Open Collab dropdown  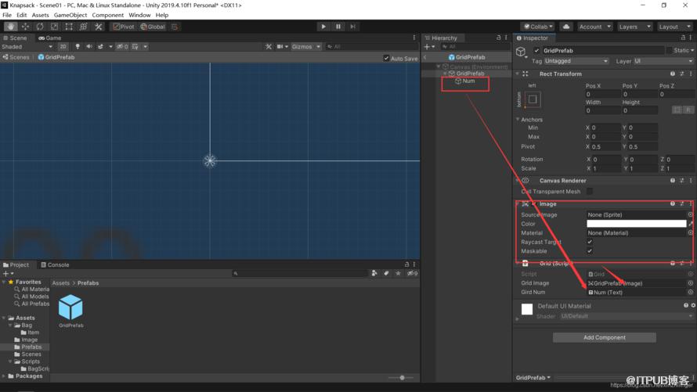coord(538,27)
